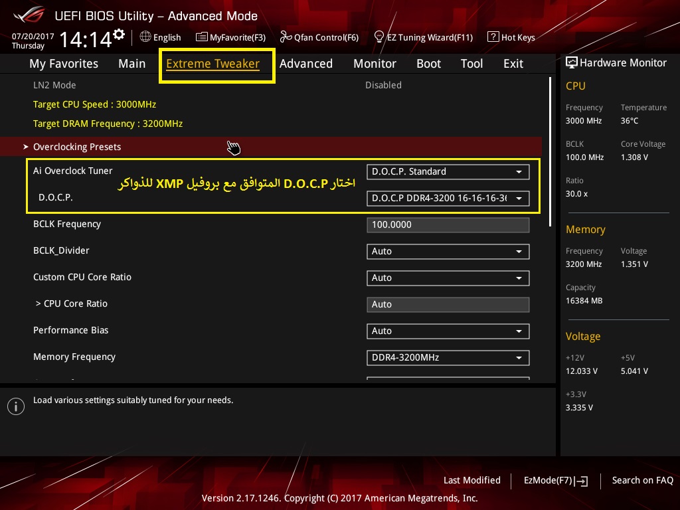Click CPU frequency value 3000 MHz
Screen dimensions: 680x510
point(584,121)
